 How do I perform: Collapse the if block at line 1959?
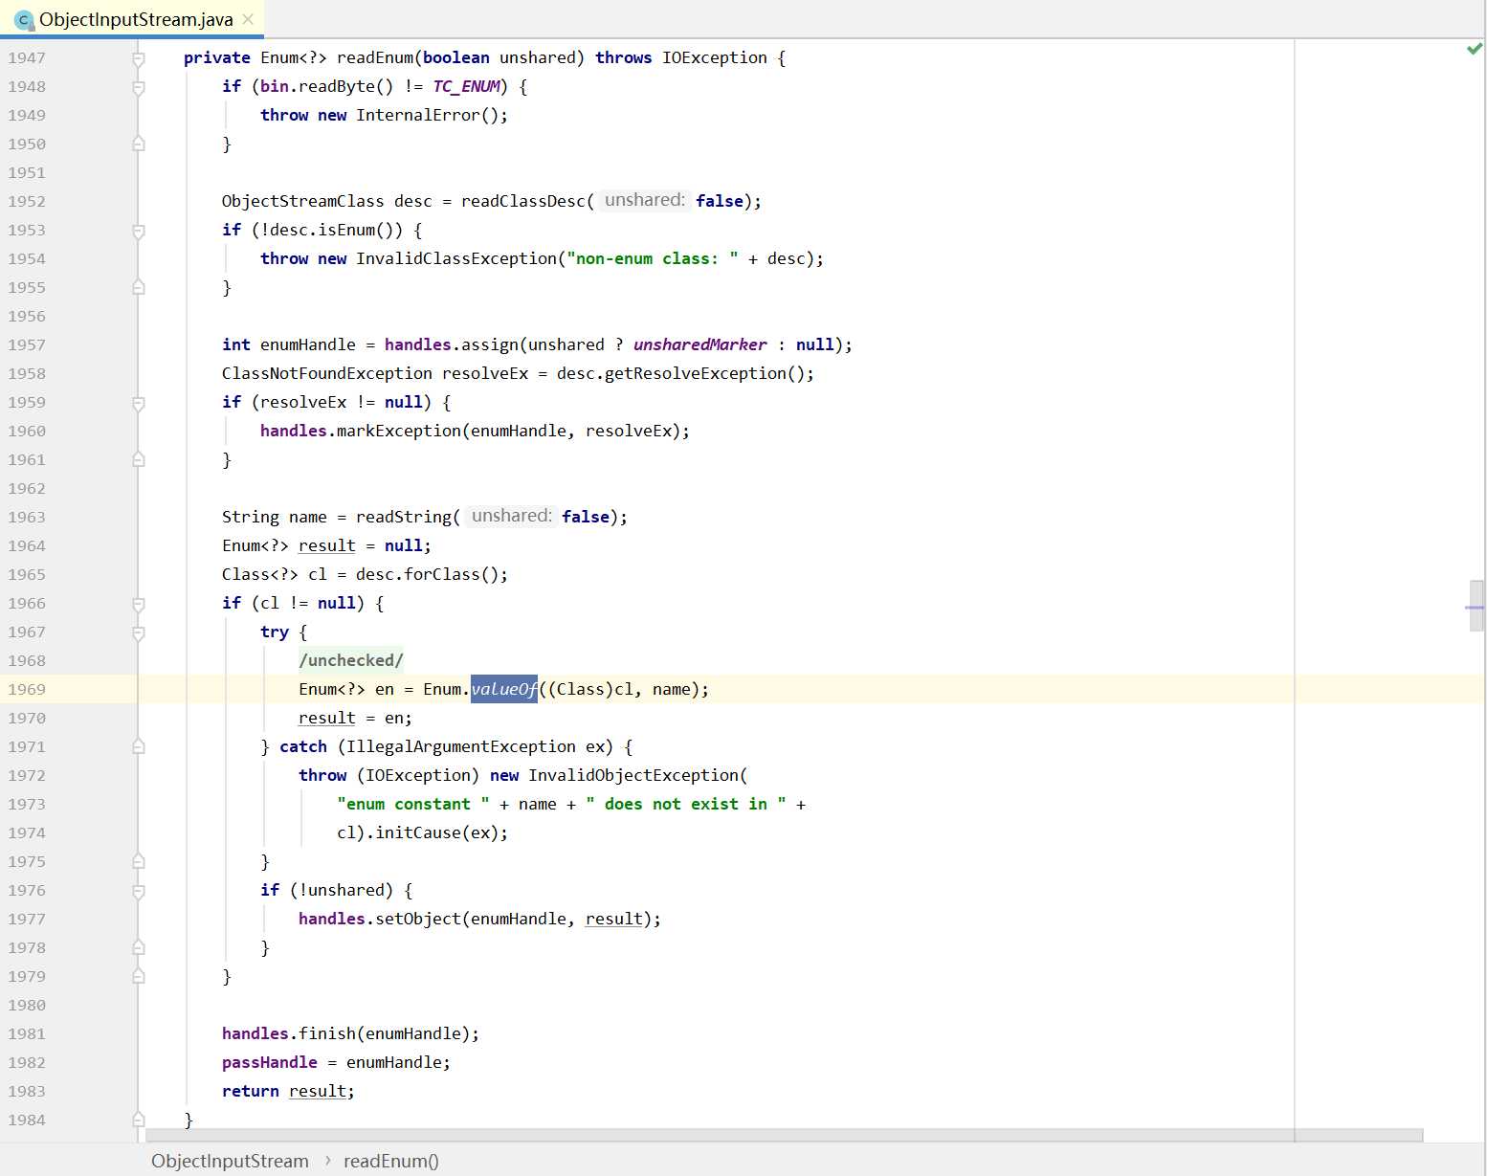tap(139, 403)
